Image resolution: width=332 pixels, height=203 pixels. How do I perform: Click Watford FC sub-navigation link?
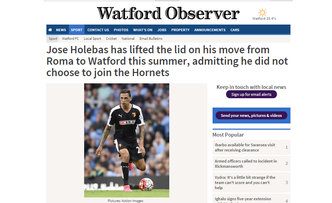coord(70,38)
